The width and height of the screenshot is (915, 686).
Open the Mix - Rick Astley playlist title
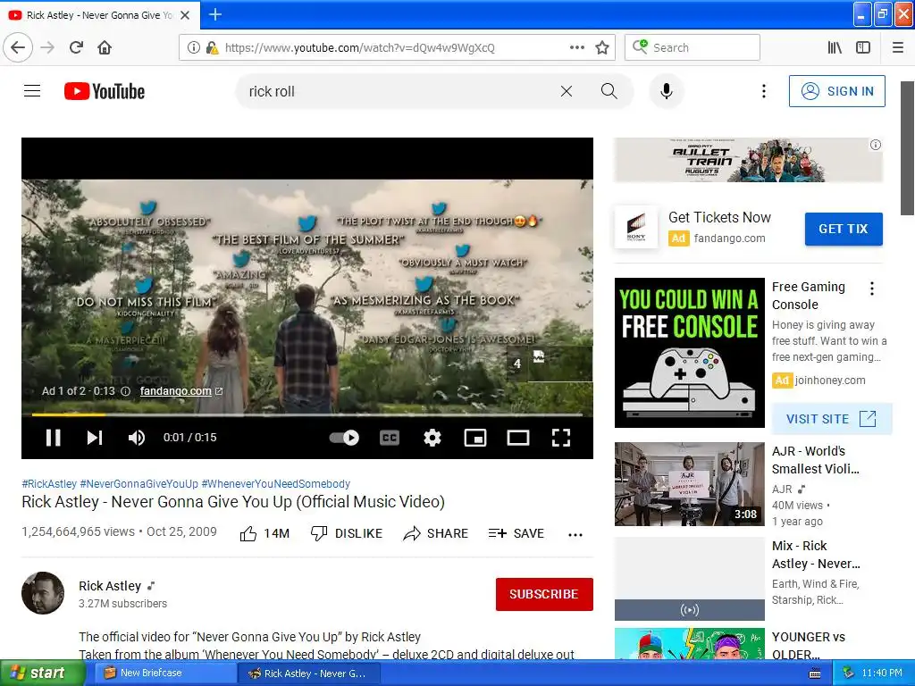(816, 555)
